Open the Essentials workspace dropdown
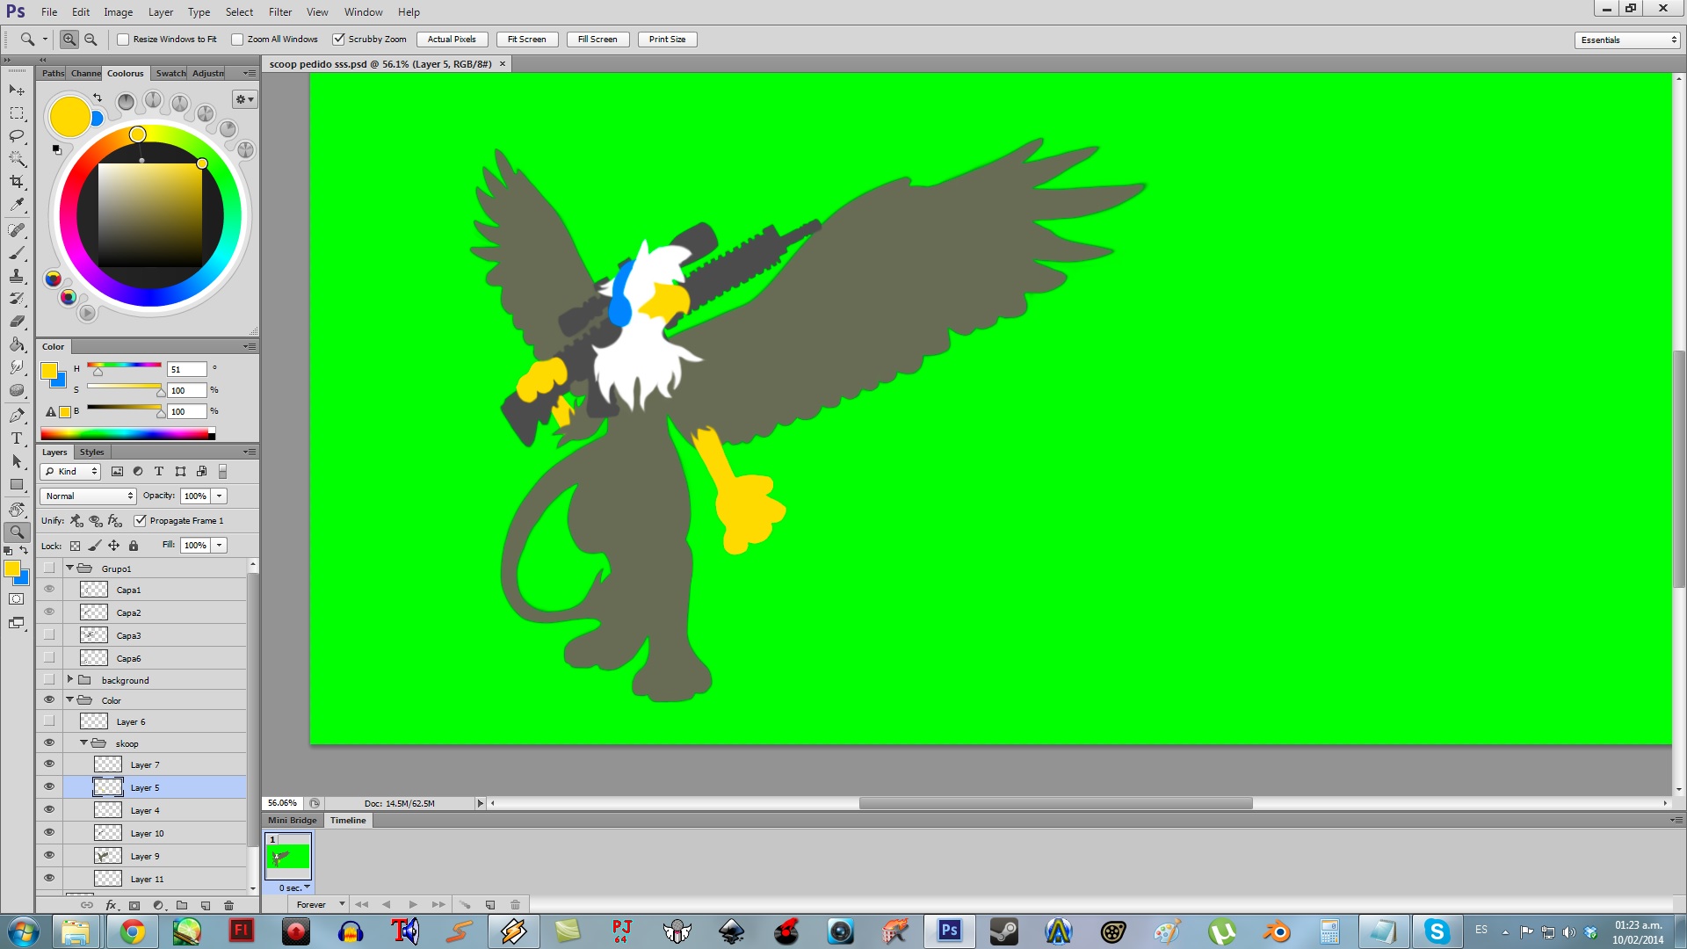This screenshot has height=949, width=1687. pyautogui.click(x=1627, y=40)
